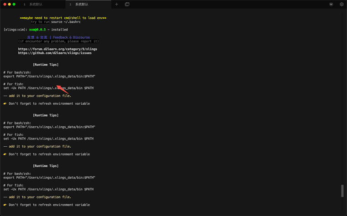The image size is (347, 216).
Task: Click the first export PATH bash/zsh line
Action: point(49,76)
